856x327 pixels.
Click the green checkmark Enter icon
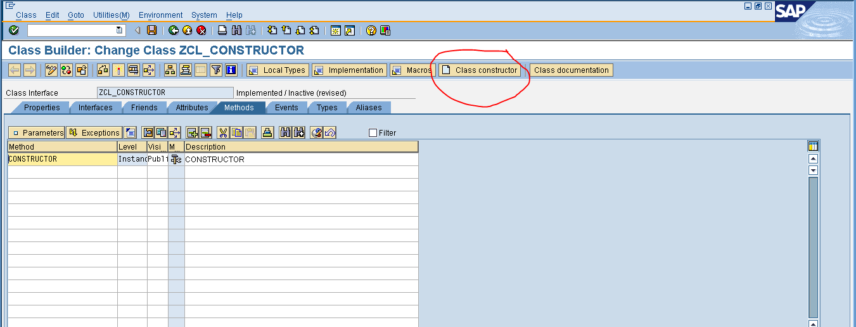click(x=14, y=30)
